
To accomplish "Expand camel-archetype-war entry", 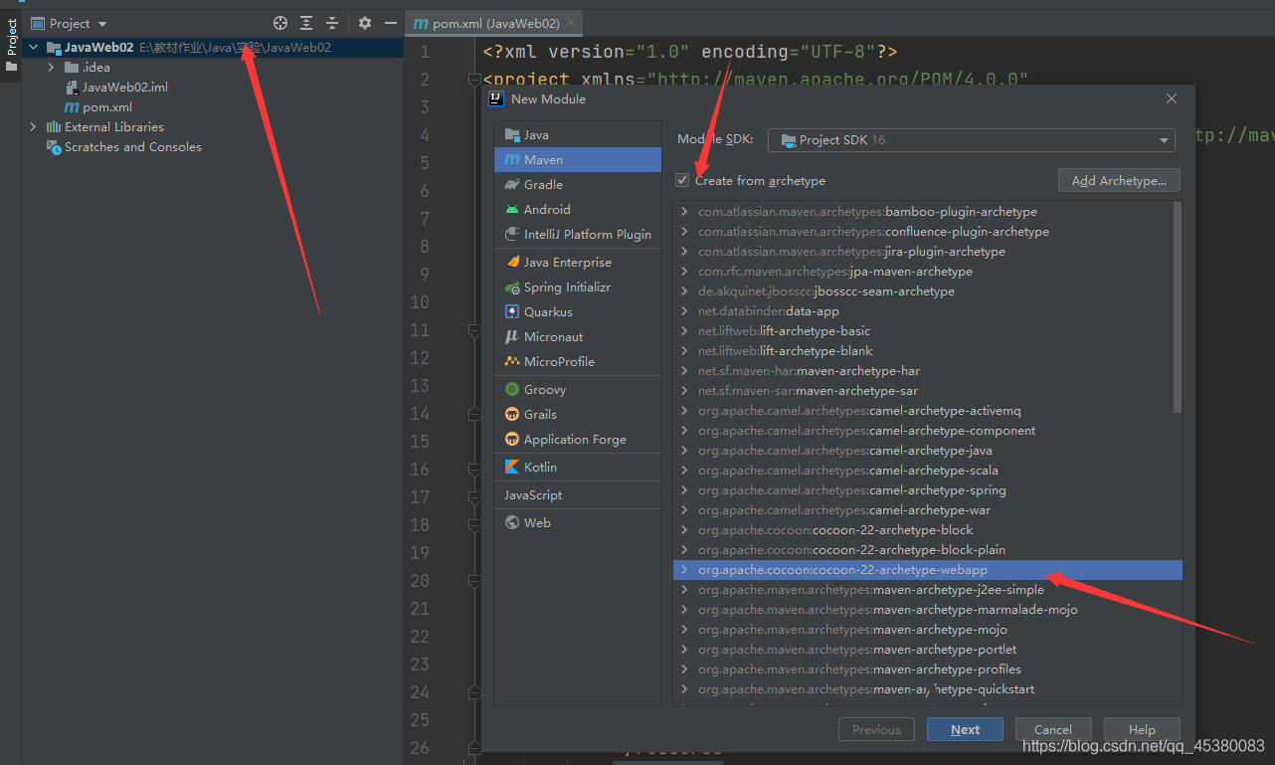I will pyautogui.click(x=684, y=510).
